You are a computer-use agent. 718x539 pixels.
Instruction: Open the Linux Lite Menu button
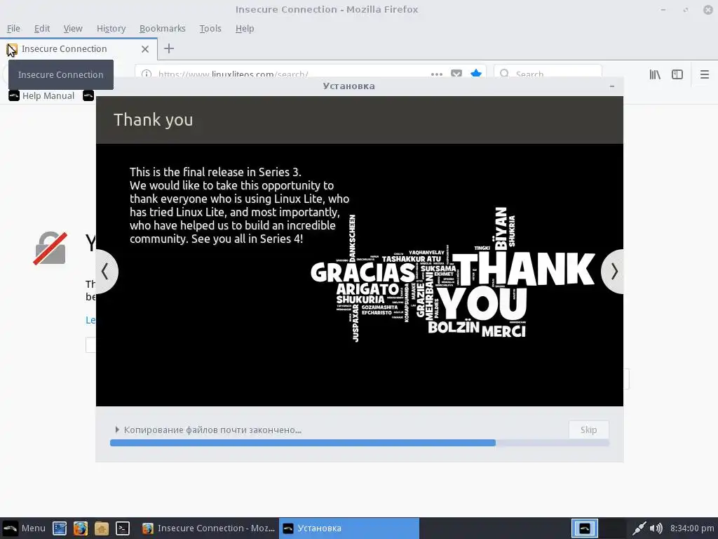[x=24, y=528]
